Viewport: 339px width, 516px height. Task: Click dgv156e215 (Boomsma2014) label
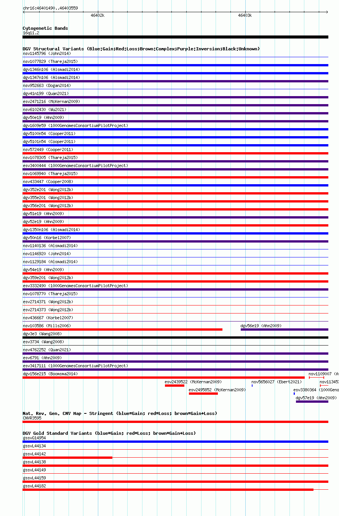(x=50, y=374)
